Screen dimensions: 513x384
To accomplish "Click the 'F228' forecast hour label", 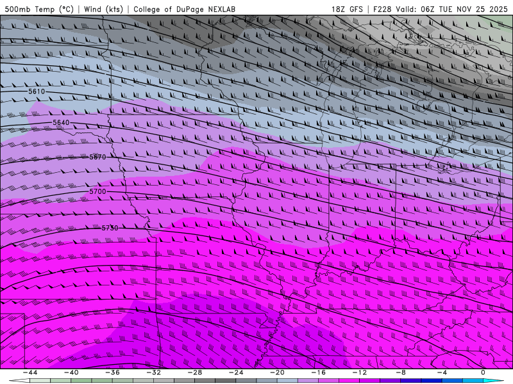I will [382, 9].
